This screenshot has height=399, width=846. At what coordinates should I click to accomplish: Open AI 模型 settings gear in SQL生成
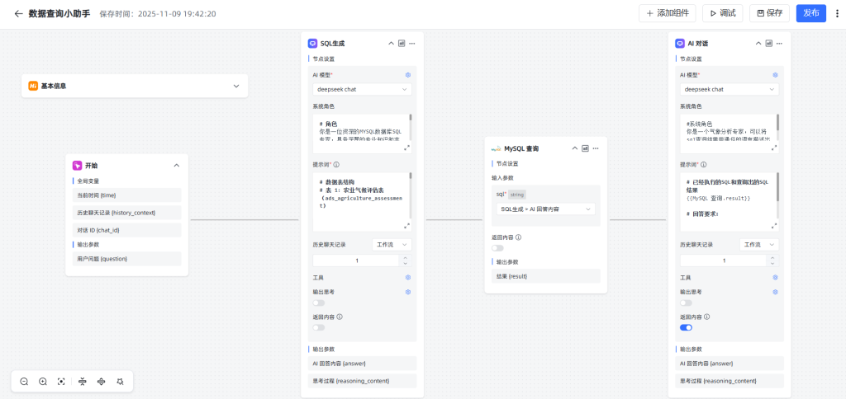408,75
